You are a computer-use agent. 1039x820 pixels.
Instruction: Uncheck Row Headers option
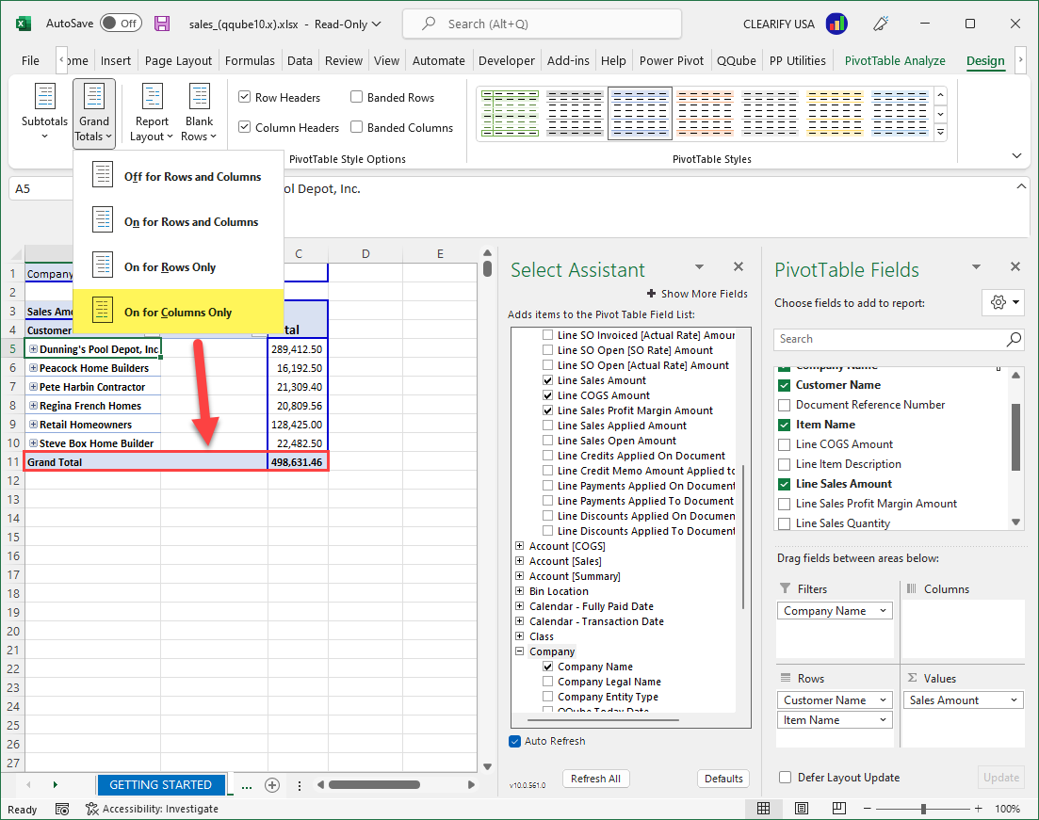[x=245, y=97]
